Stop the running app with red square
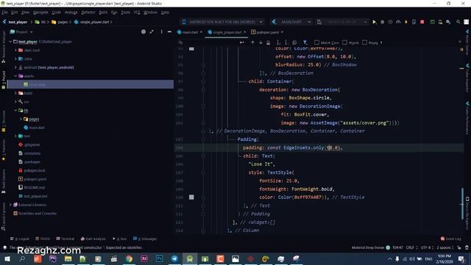 (422, 22)
